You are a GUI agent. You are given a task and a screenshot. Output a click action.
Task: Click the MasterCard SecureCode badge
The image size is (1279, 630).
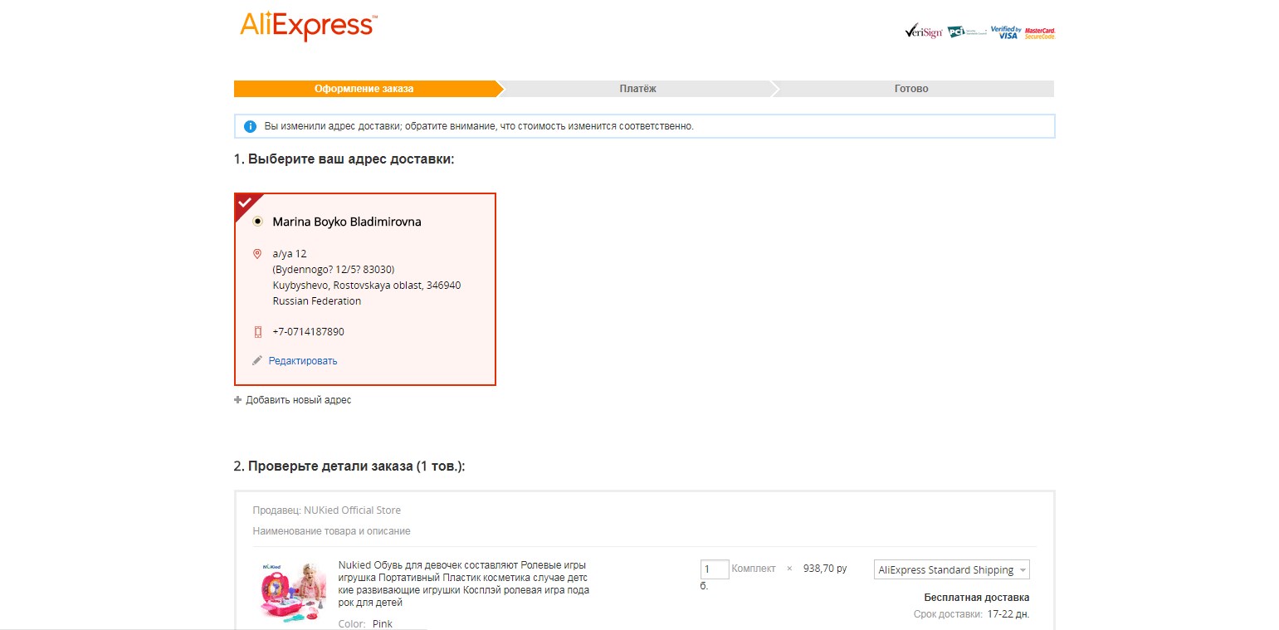click(1039, 33)
